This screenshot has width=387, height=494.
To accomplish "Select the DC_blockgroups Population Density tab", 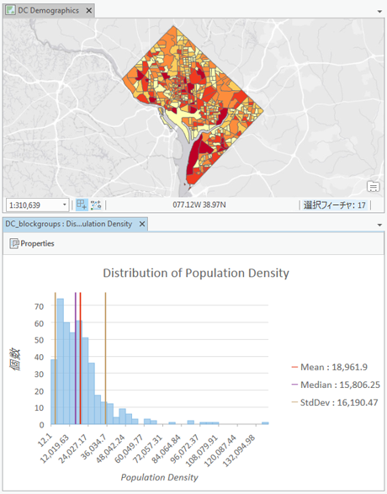I will (69, 224).
